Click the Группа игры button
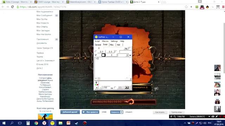This screenshot has width=225, height=126. pos(176,112)
